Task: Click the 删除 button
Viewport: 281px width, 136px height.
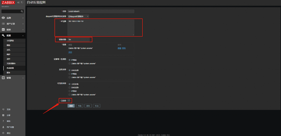Action: point(88,106)
